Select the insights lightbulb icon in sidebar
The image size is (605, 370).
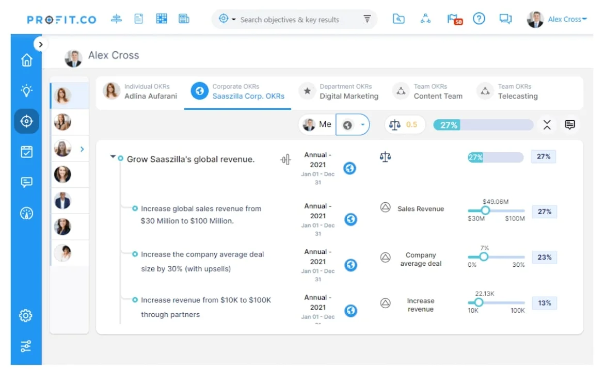(26, 91)
